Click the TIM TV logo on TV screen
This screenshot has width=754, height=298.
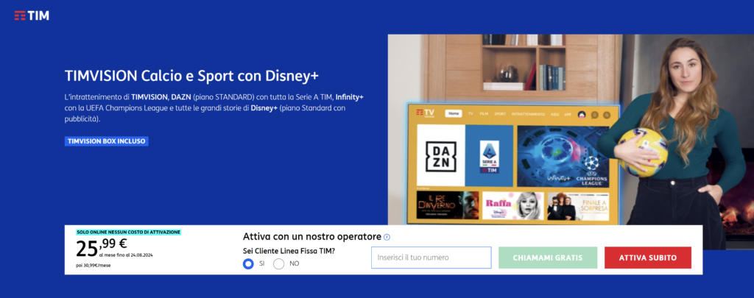(425, 113)
